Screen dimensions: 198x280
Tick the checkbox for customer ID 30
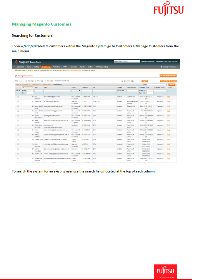coord(18,135)
